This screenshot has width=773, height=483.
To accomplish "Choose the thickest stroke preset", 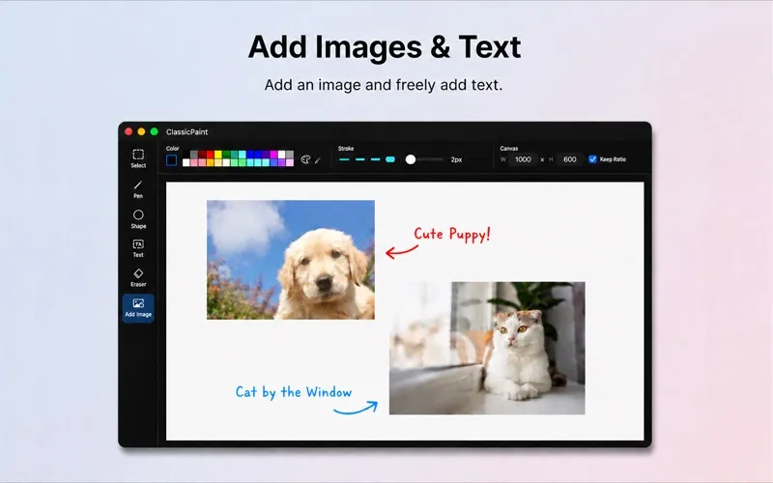I will tap(390, 159).
